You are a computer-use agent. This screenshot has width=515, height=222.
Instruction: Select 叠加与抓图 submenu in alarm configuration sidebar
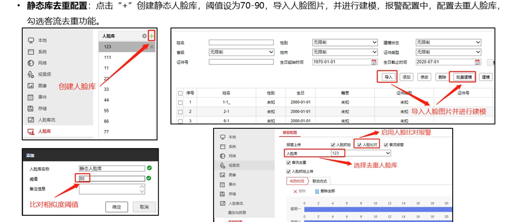(x=237, y=213)
